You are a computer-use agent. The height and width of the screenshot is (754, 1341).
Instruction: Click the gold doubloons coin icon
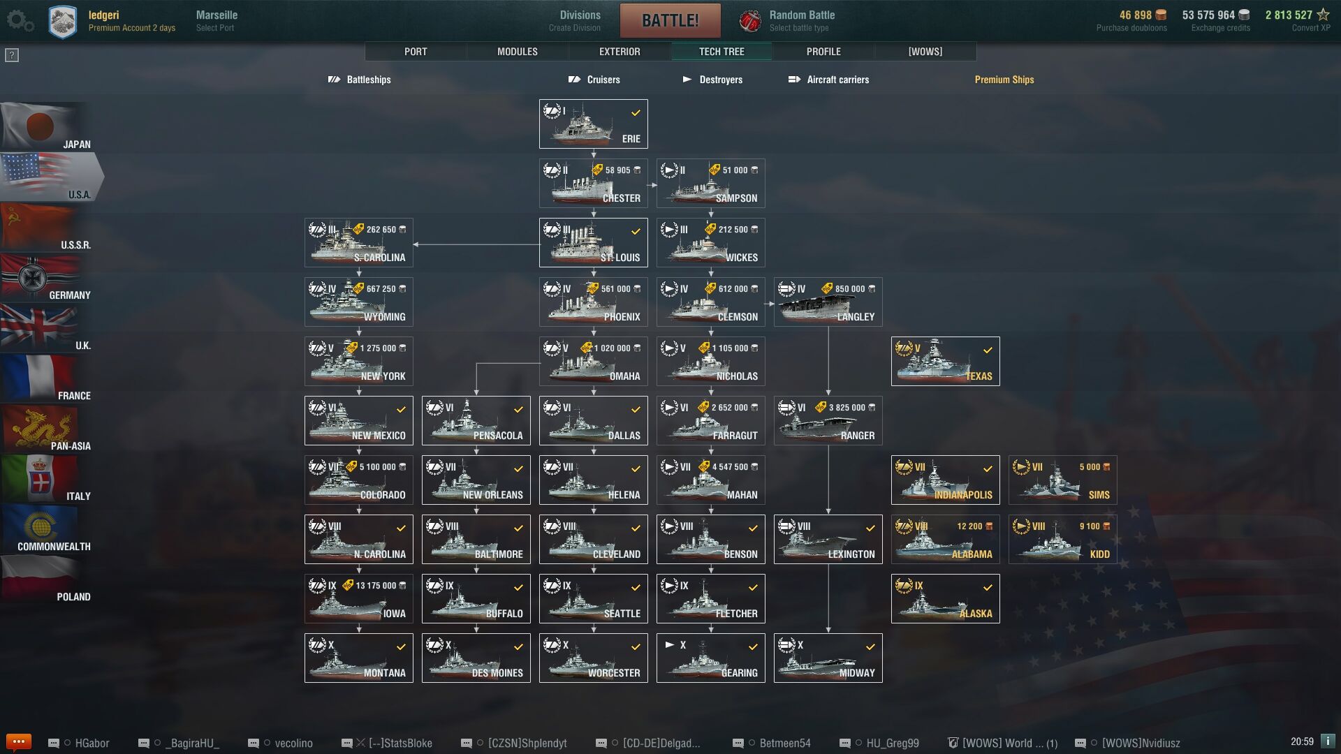1161,15
